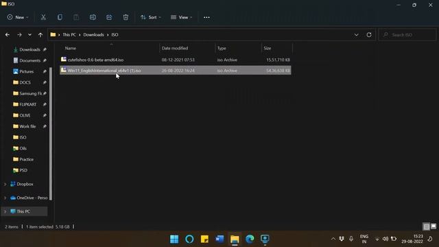Click the Share icon in toolbar
The width and height of the screenshot is (439, 247).
coord(109,17)
